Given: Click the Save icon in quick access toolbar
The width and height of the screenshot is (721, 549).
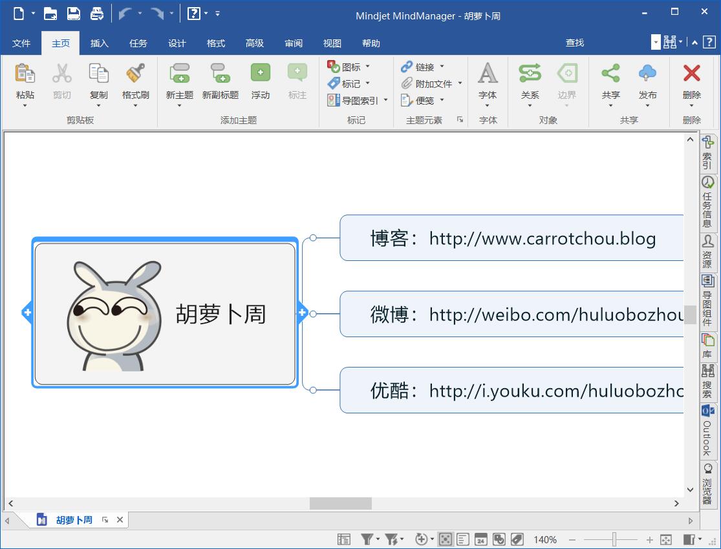Looking at the screenshot, I should pos(74,14).
